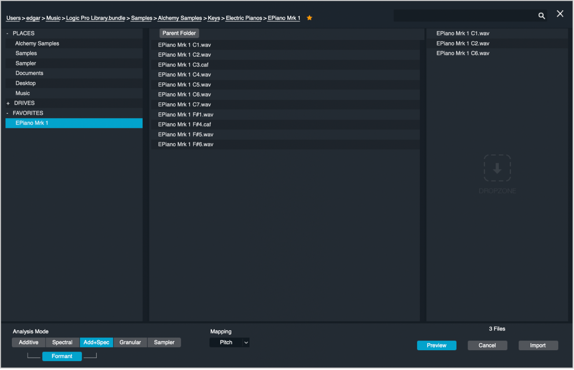Go to Keys in the breadcrumb path
The width and height of the screenshot is (574, 370).
click(214, 18)
